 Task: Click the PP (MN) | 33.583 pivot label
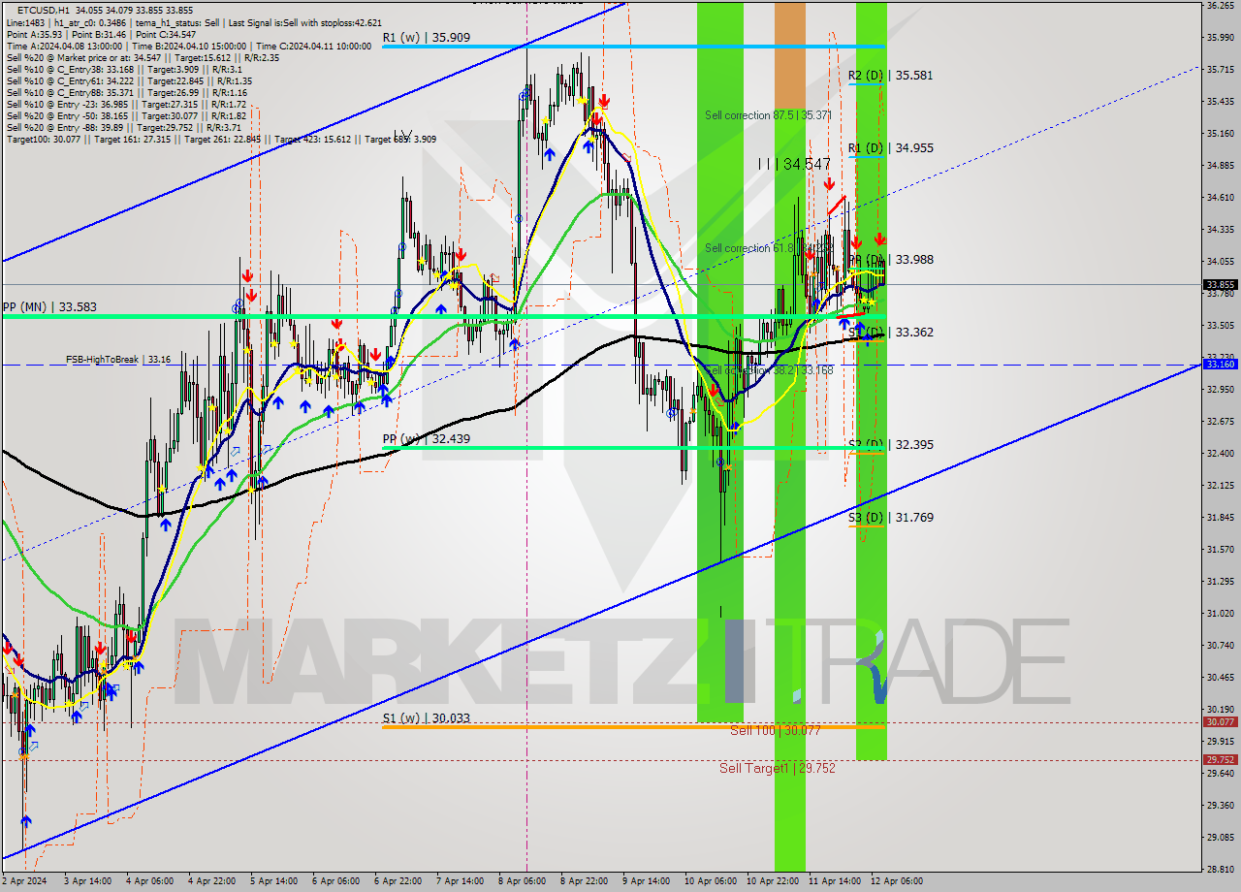pos(48,306)
